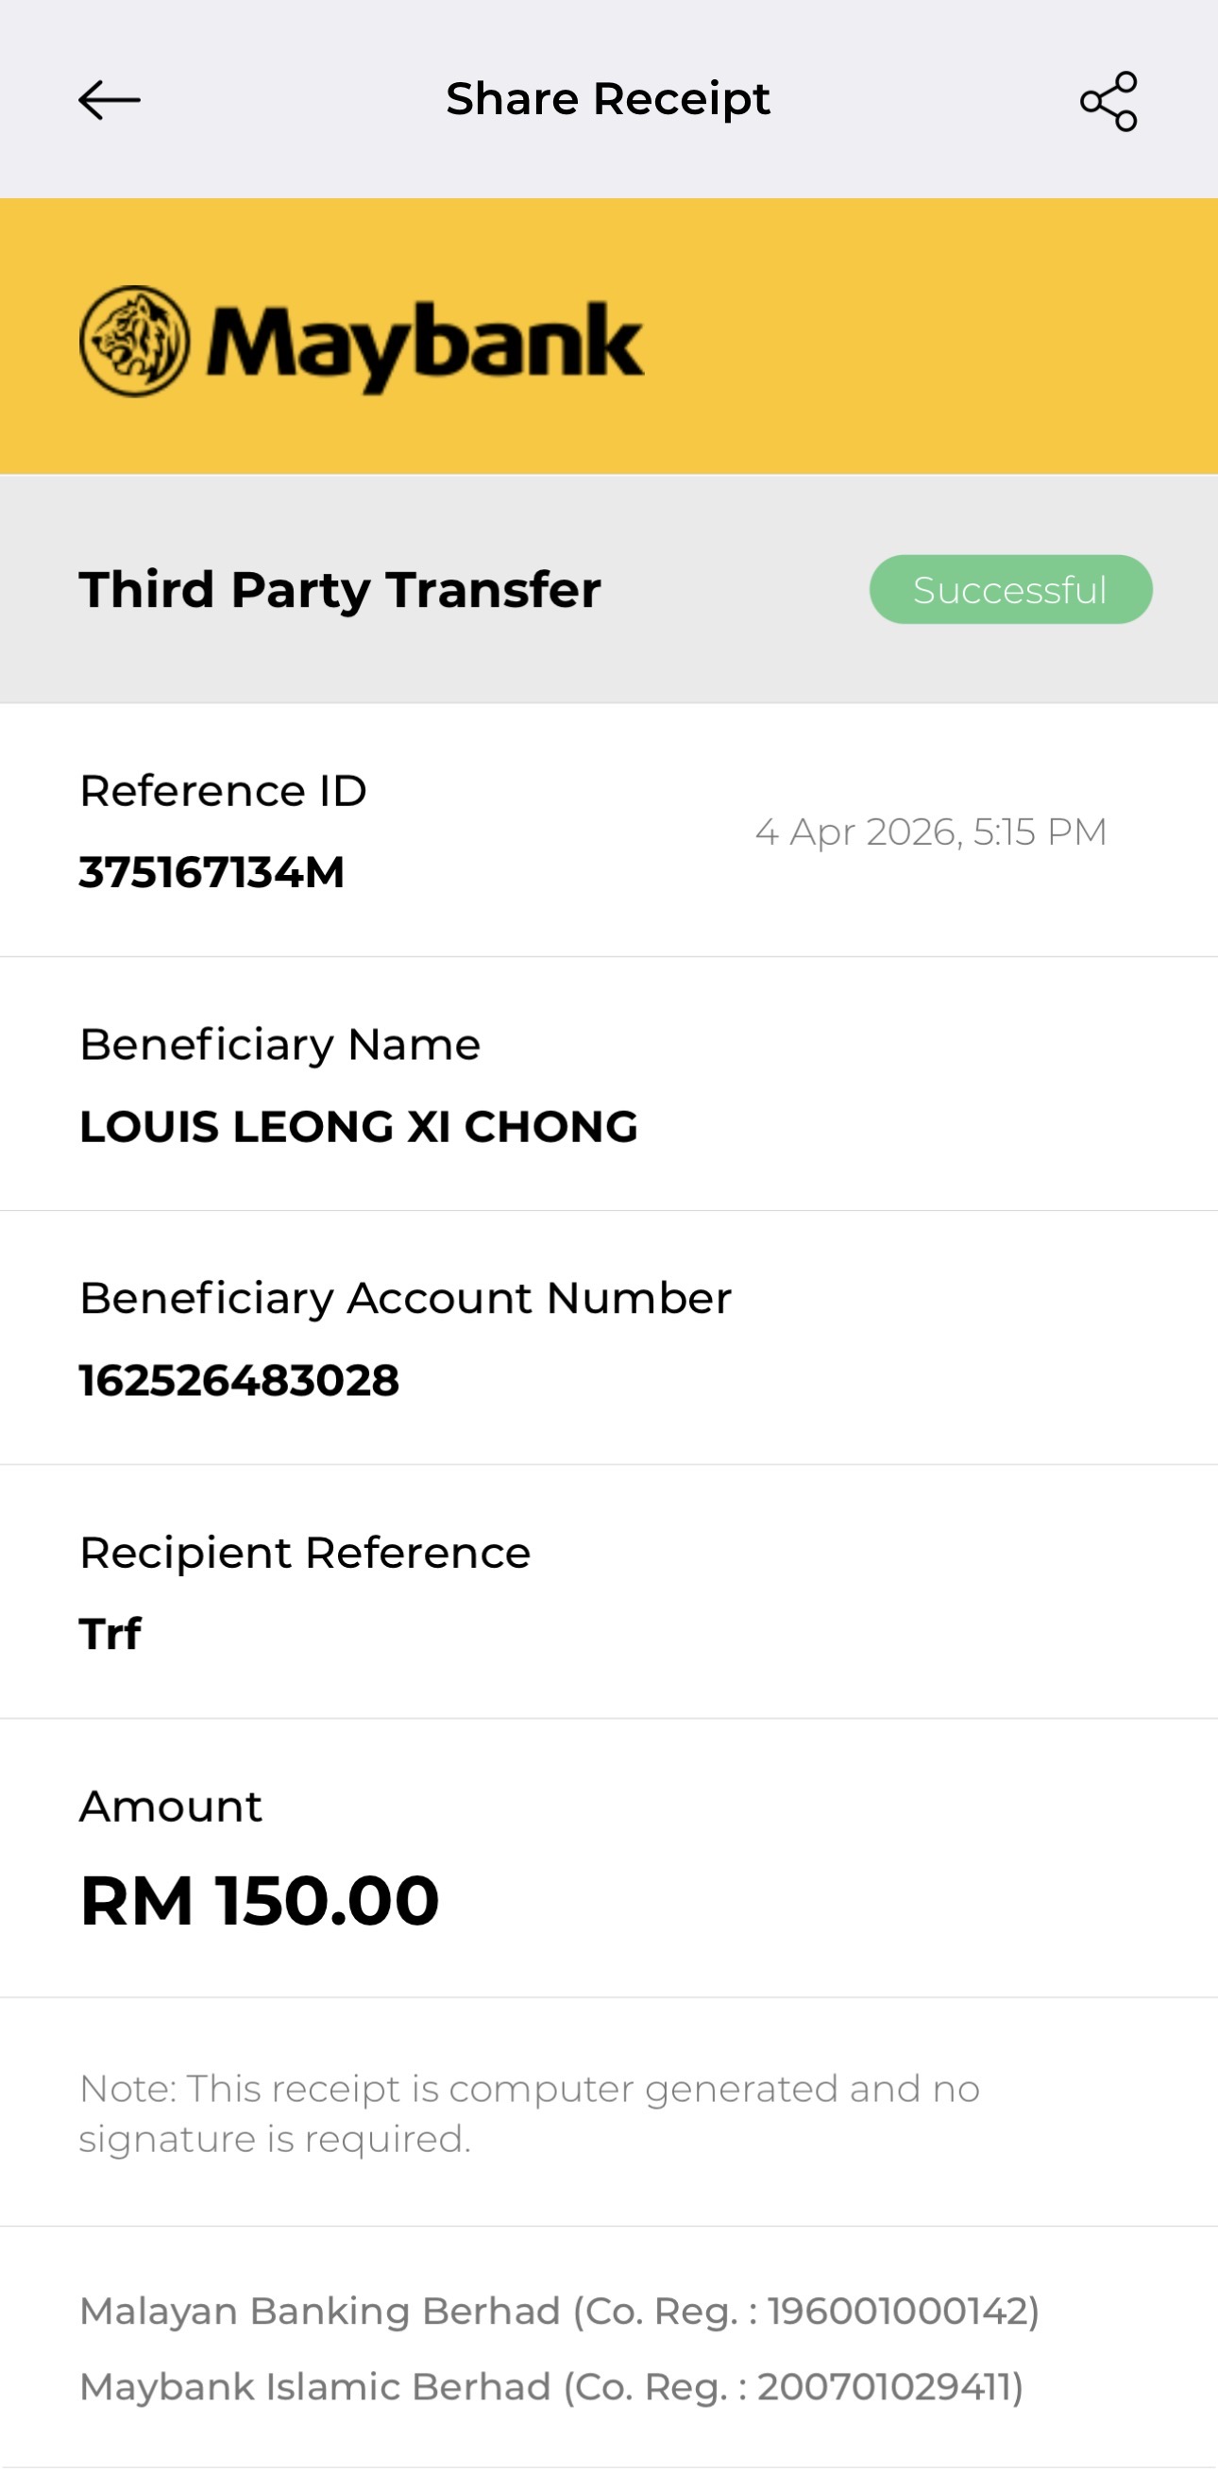Select reference number 375167134M
Image resolution: width=1218 pixels, height=2472 pixels.
tap(211, 872)
